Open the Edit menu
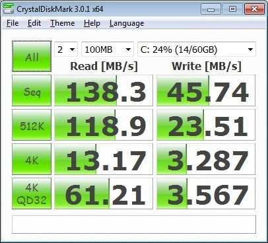Screen dimensions: 268x243 [34, 23]
